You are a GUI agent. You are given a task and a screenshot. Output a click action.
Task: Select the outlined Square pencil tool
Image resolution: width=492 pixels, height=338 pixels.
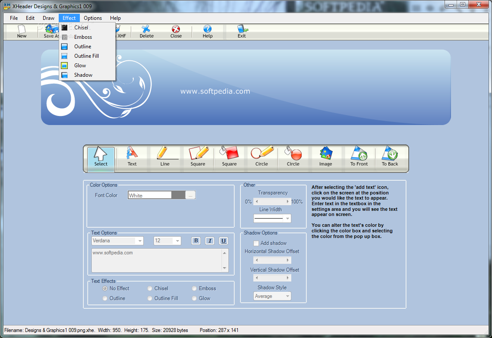(198, 157)
